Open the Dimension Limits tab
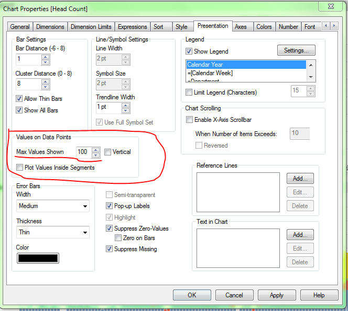Image resolution: width=348 pixels, height=311 pixels. [91, 27]
